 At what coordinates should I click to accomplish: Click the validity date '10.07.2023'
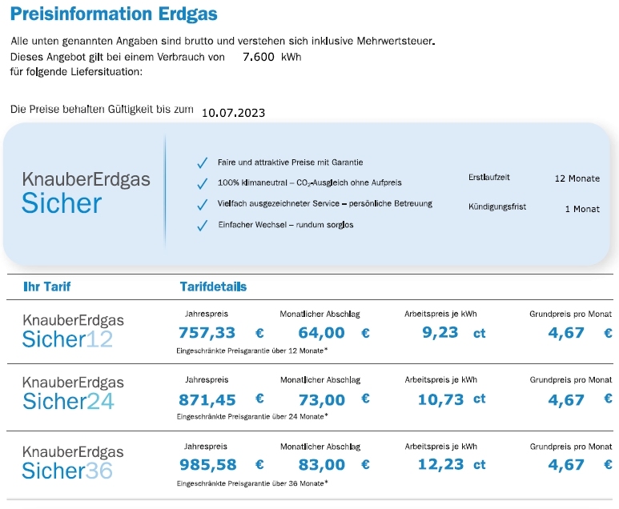233,113
